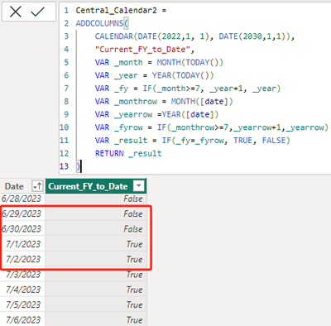Commit the formula with the checkmark icon
The width and height of the screenshot is (331, 326).
point(37,12)
